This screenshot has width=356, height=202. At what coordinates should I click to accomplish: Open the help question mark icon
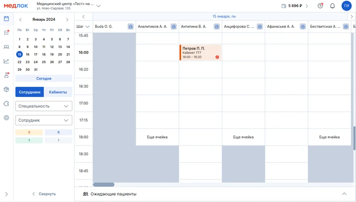(x=320, y=6)
